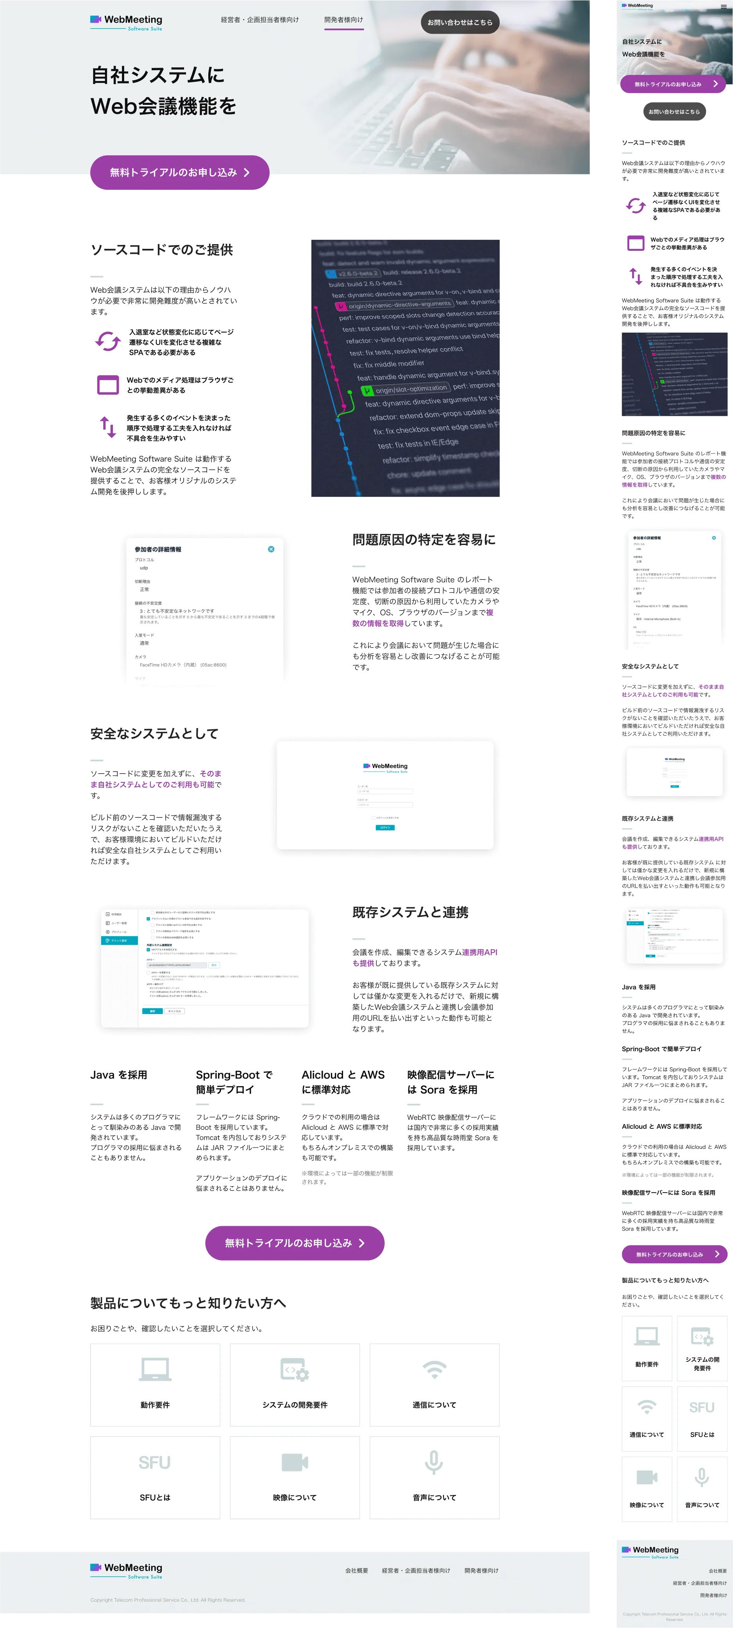Click the APIキー input field
733x1628 pixels.
(177, 966)
